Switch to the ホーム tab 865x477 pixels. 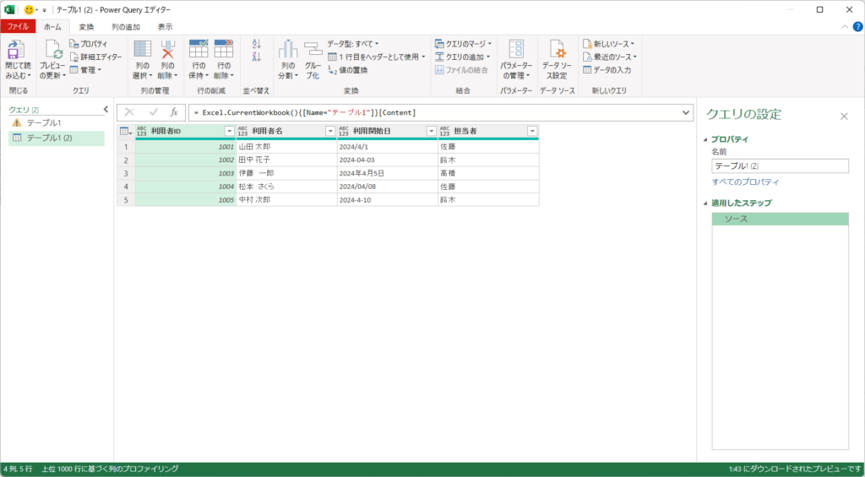tap(53, 26)
